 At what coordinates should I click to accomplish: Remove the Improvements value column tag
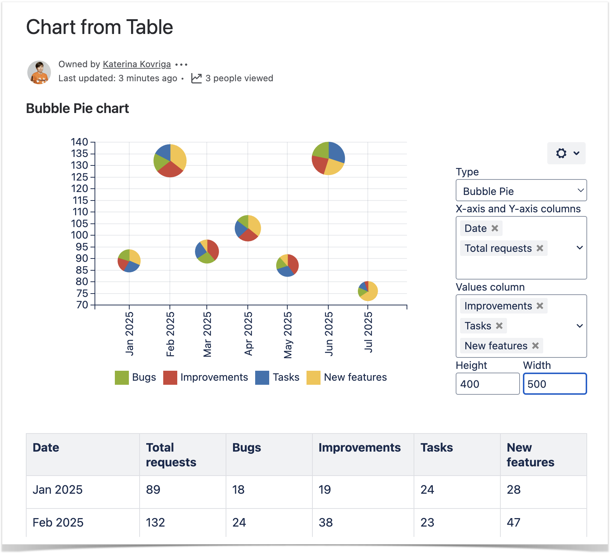tap(540, 306)
